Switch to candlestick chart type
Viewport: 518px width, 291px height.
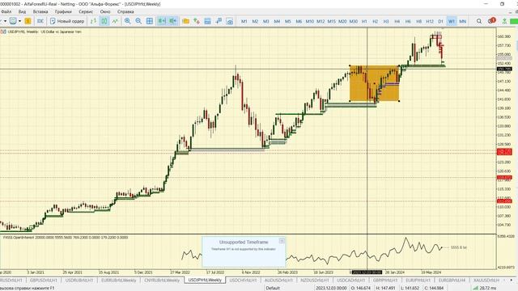point(104,21)
